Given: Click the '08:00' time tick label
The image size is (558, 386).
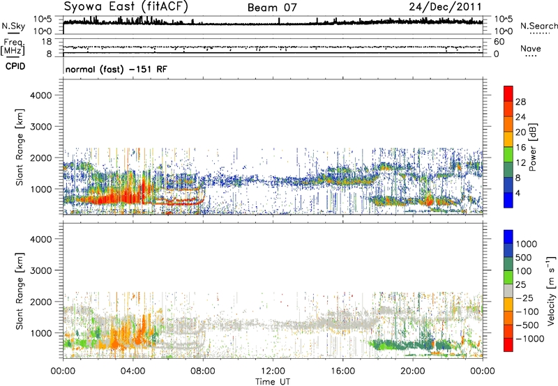Looking at the screenshot, I should coord(203,371).
